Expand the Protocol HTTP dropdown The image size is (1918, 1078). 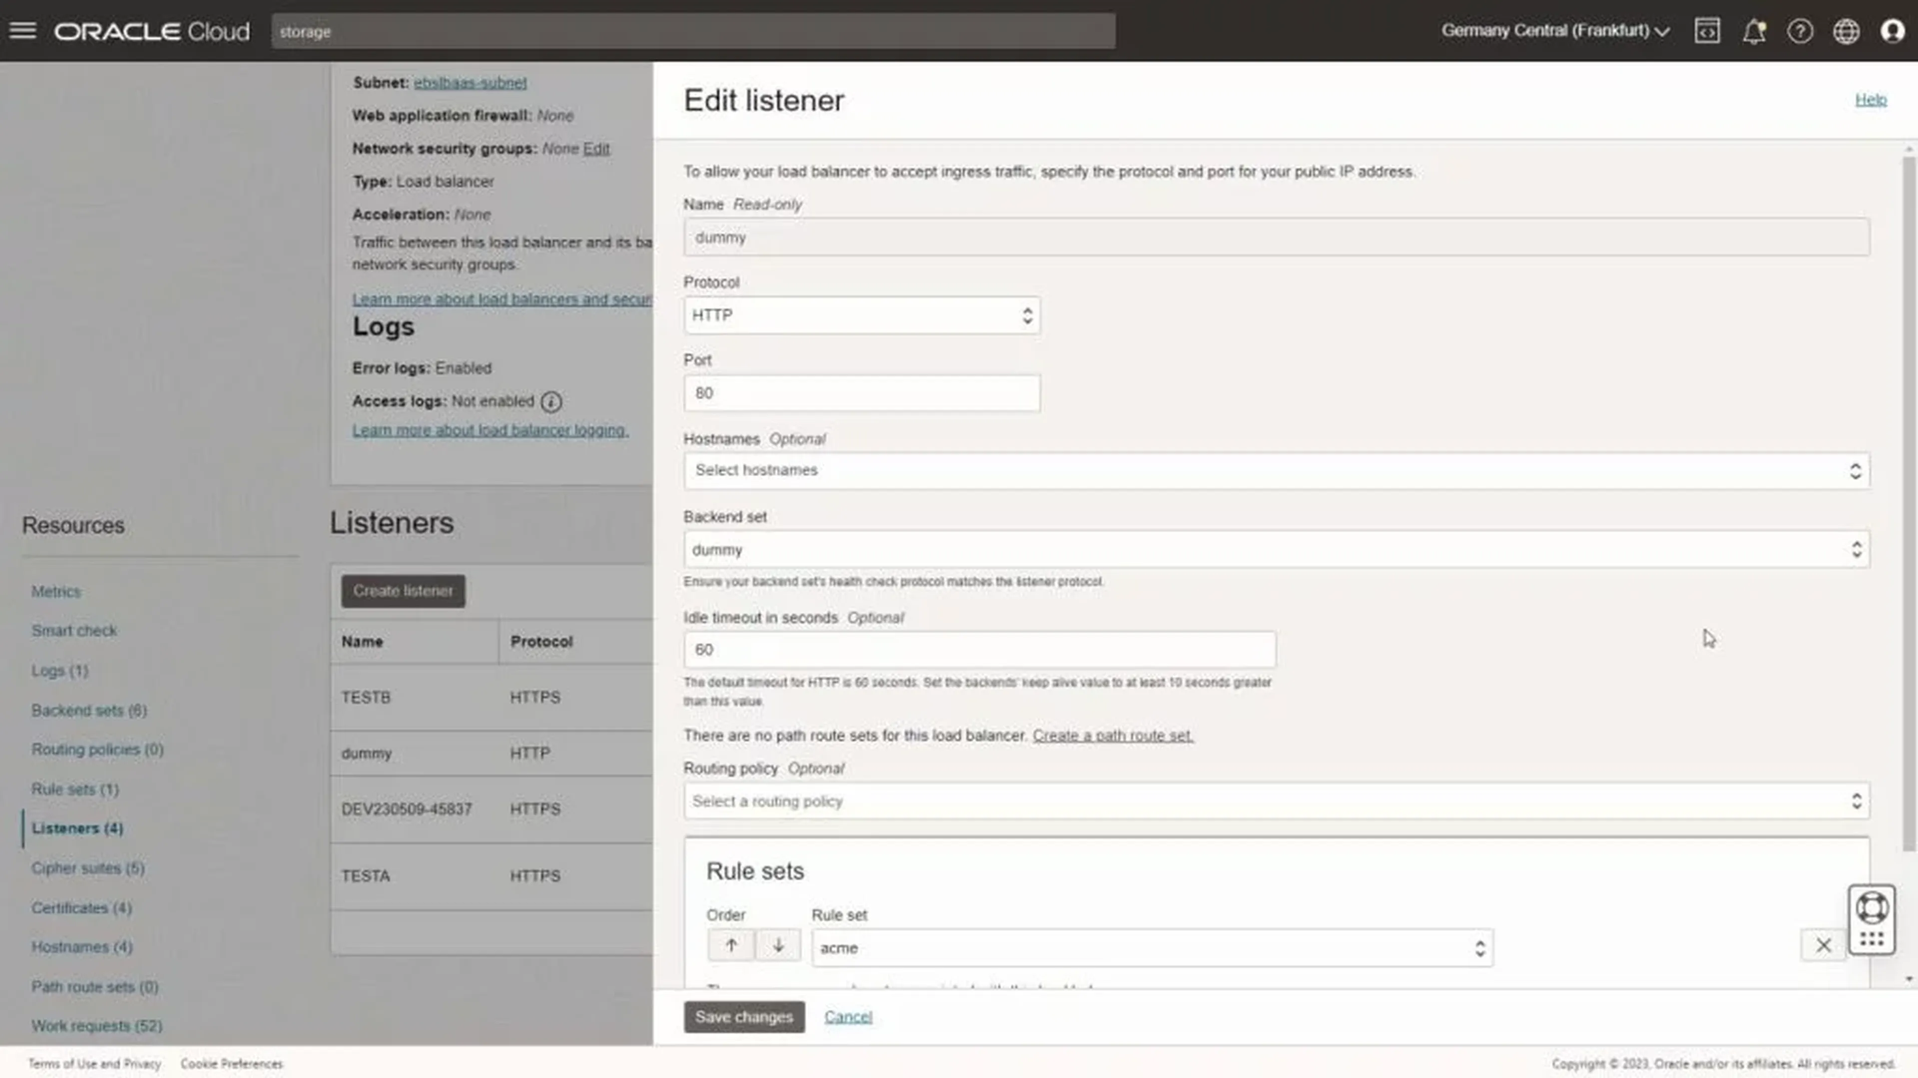click(x=862, y=315)
